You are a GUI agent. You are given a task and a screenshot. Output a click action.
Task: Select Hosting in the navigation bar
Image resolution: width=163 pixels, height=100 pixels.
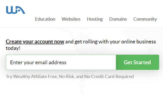point(95,19)
